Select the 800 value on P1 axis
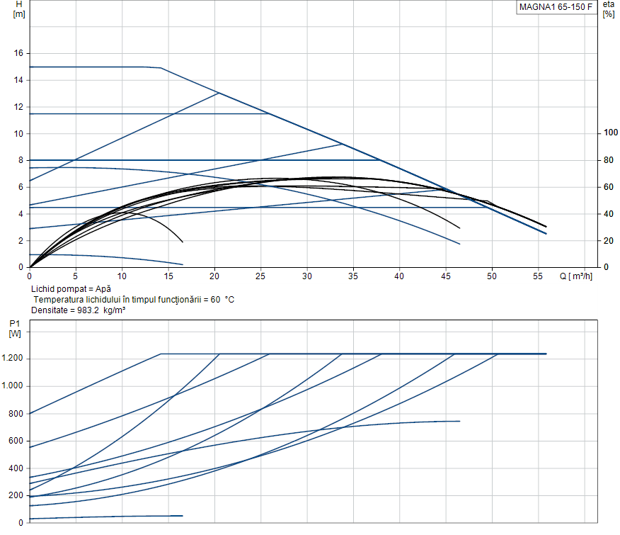This screenshot has height=535, width=620. (16, 414)
